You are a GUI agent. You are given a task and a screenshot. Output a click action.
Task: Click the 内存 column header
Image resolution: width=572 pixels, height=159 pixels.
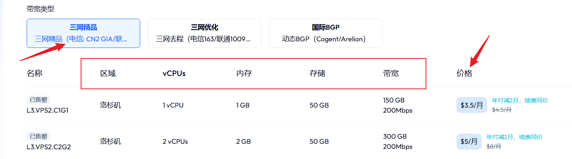coord(244,73)
